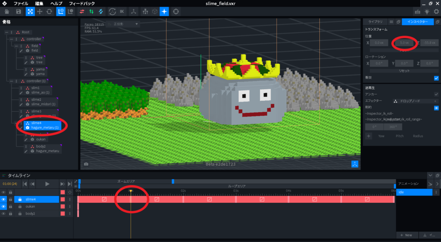Open settings with the gear icon
Viewport: 441px width, 242px height.
coord(436,12)
